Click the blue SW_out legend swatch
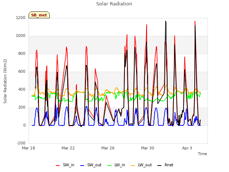This screenshot has width=229, height=172. pyautogui.click(x=82, y=166)
